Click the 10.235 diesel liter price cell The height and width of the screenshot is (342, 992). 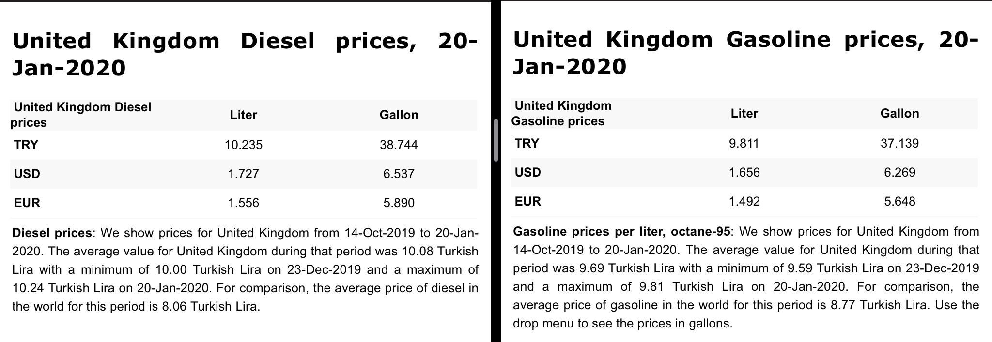(x=243, y=145)
